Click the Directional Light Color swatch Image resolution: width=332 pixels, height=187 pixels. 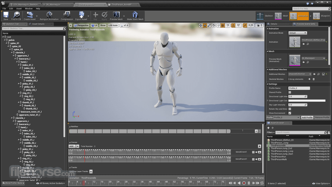(x=307, y=101)
